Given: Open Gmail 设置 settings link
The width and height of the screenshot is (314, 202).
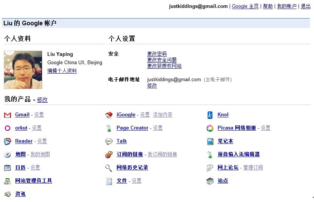Looking at the screenshot, I should [39, 114].
